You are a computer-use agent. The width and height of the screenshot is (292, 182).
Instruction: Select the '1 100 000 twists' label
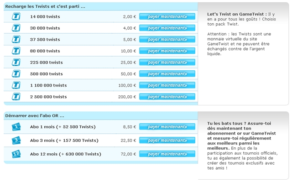48,85
